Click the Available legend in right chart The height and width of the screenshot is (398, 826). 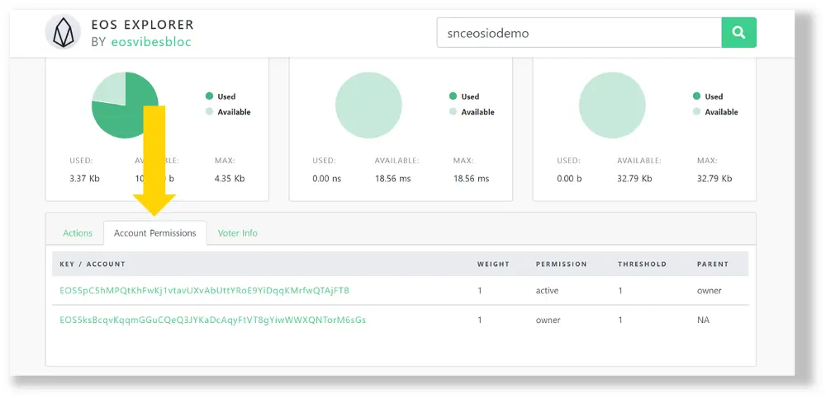(x=715, y=111)
